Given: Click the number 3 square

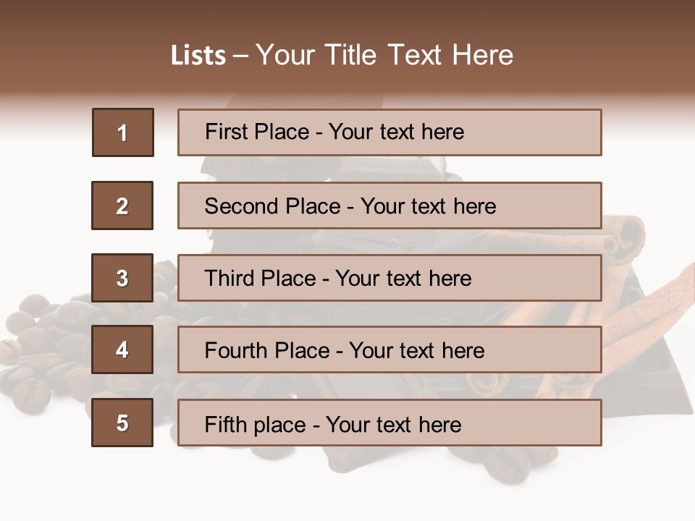Looking at the screenshot, I should [x=122, y=278].
